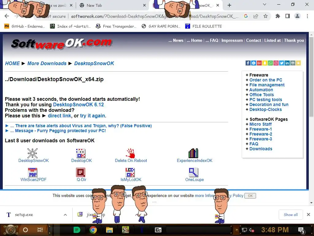Image resolution: width=314 pixels, height=236 pixels.
Task: Open the notification center icon
Action: point(301,230)
